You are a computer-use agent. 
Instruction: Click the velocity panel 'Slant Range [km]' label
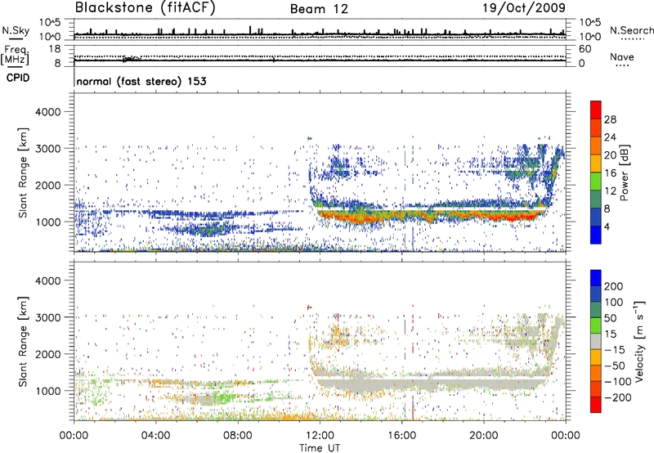[x=23, y=341]
